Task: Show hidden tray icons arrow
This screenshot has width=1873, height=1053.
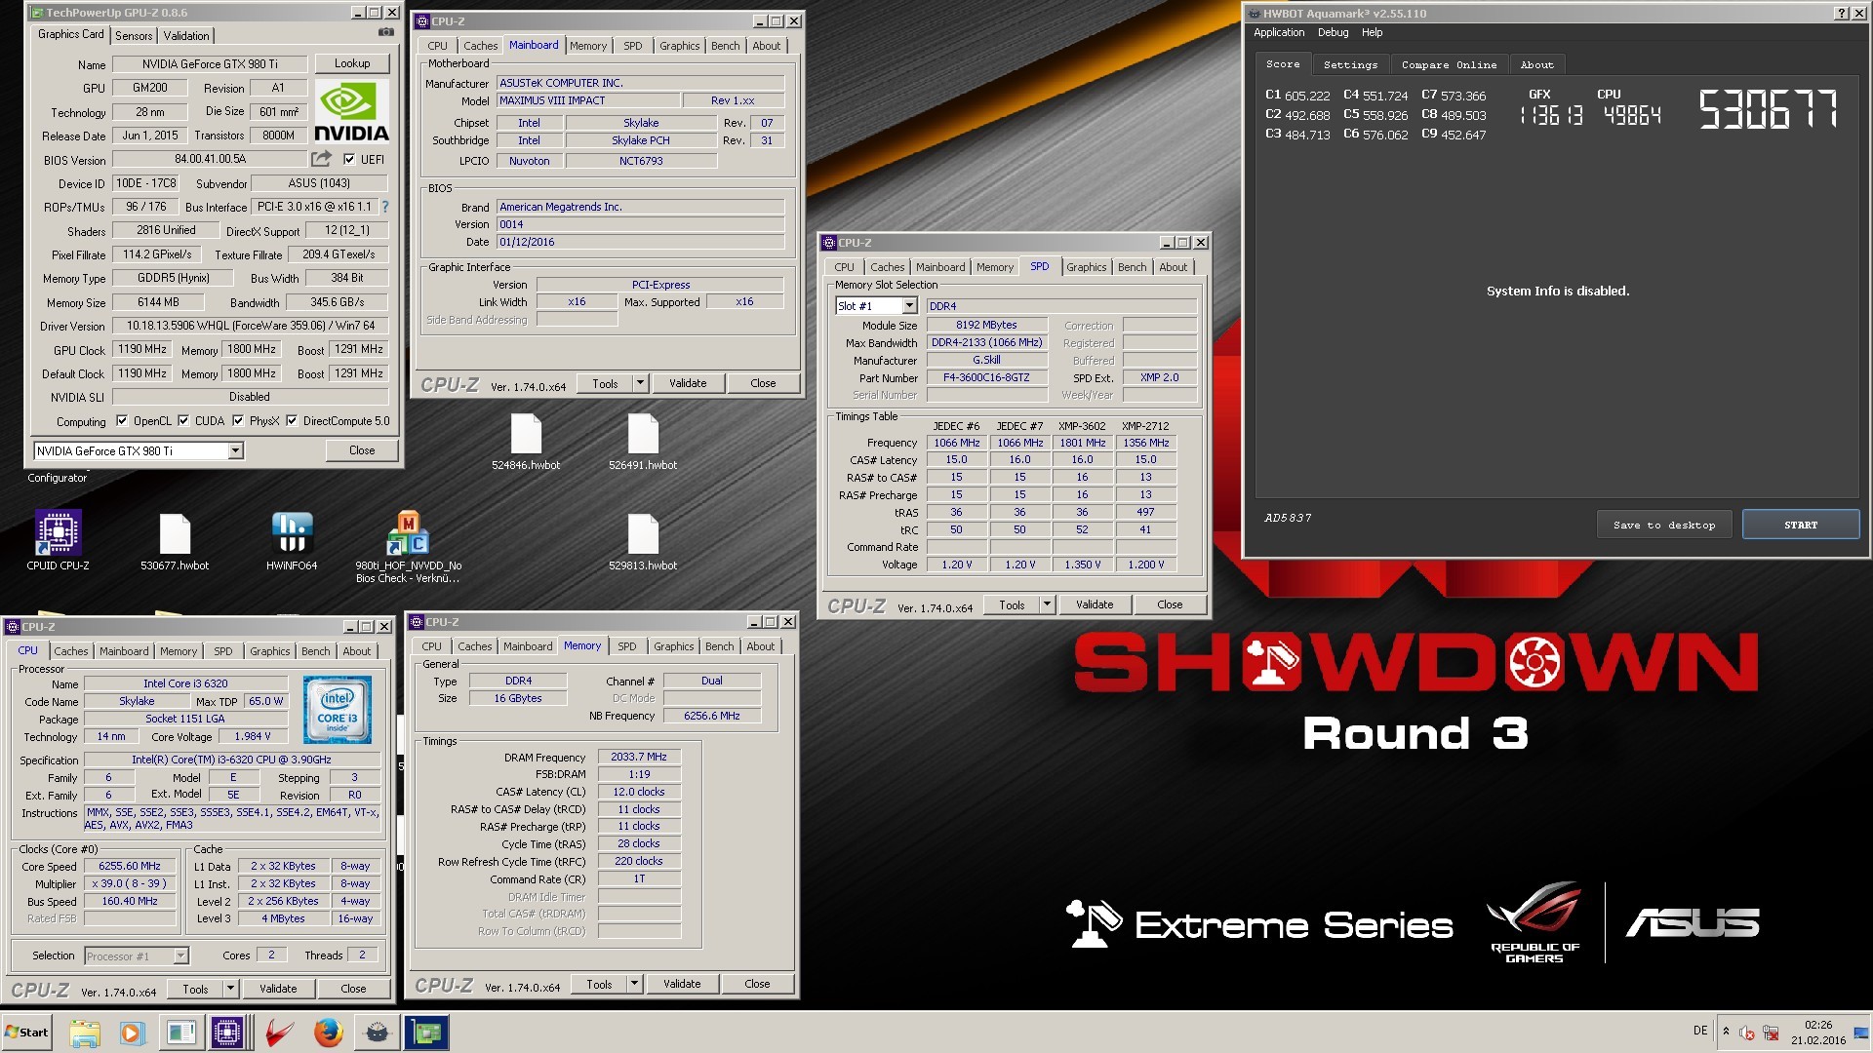Action: pyautogui.click(x=1726, y=1032)
